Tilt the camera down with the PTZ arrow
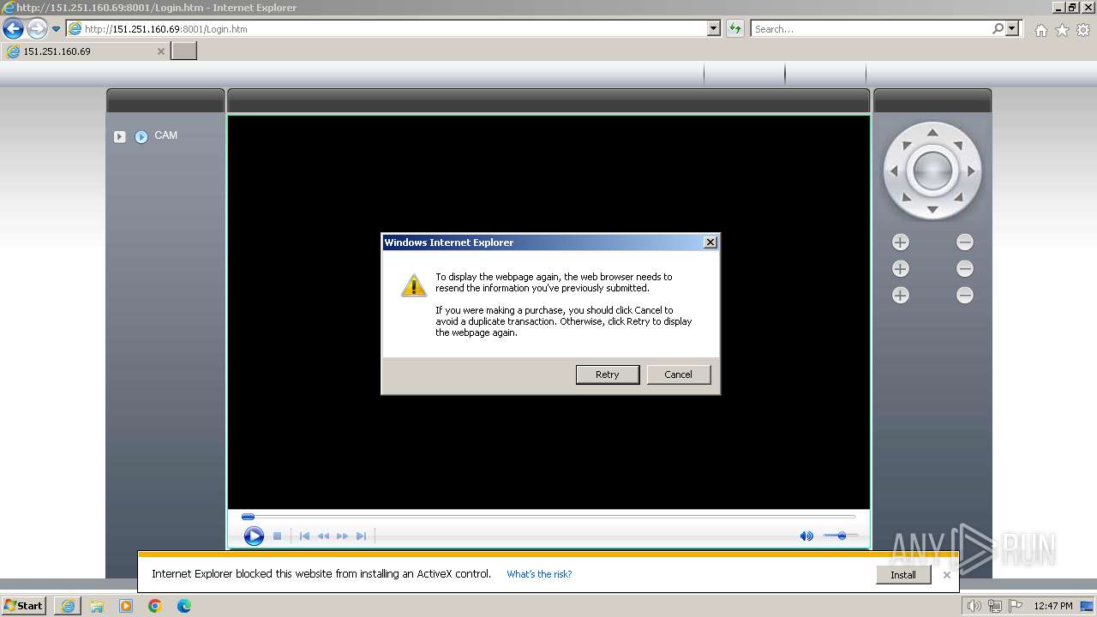Image resolution: width=1097 pixels, height=617 pixels. 932,210
